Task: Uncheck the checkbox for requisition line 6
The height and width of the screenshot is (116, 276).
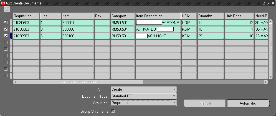Action: [x=6, y=36]
